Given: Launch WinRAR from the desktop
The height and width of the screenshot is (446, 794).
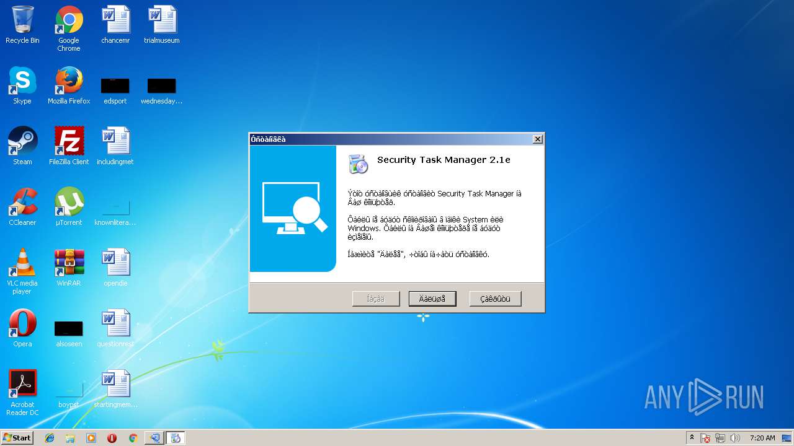Looking at the screenshot, I should (69, 268).
